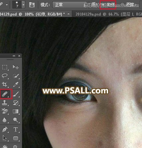Expand the brush picker dropdown arrow

pyautogui.click(x=23, y=5)
